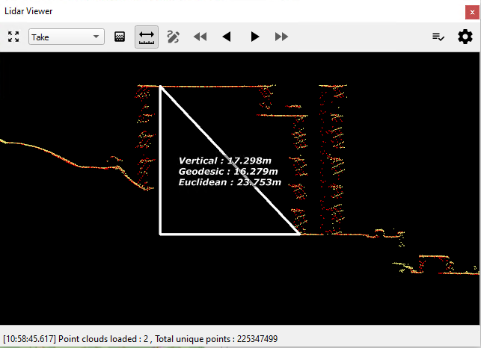Image resolution: width=481 pixels, height=348 pixels.
Task: Toggle the ruler measurement tool
Action: tap(147, 37)
